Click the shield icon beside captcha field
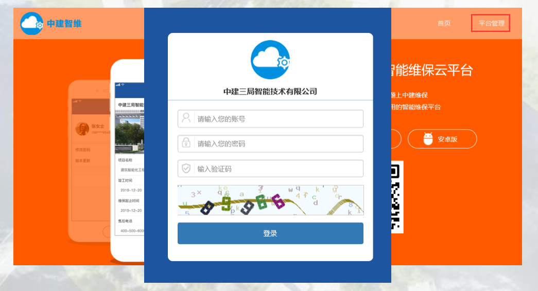This screenshot has width=538, height=291. (186, 169)
